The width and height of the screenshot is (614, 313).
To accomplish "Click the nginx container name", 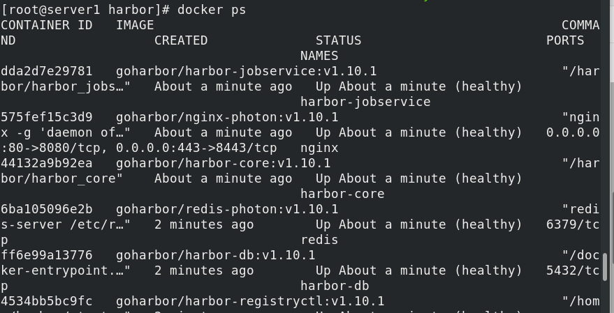I will (319, 148).
